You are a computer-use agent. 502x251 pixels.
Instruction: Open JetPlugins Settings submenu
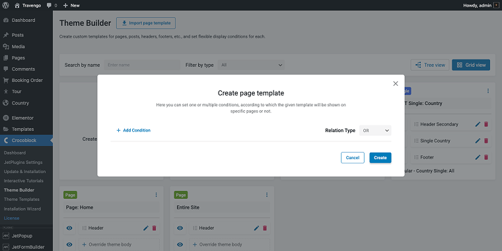[23, 162]
